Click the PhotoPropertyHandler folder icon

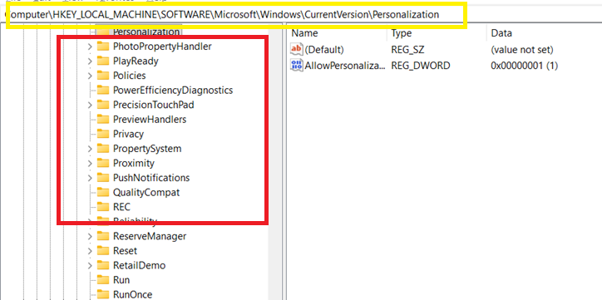pyautogui.click(x=103, y=47)
